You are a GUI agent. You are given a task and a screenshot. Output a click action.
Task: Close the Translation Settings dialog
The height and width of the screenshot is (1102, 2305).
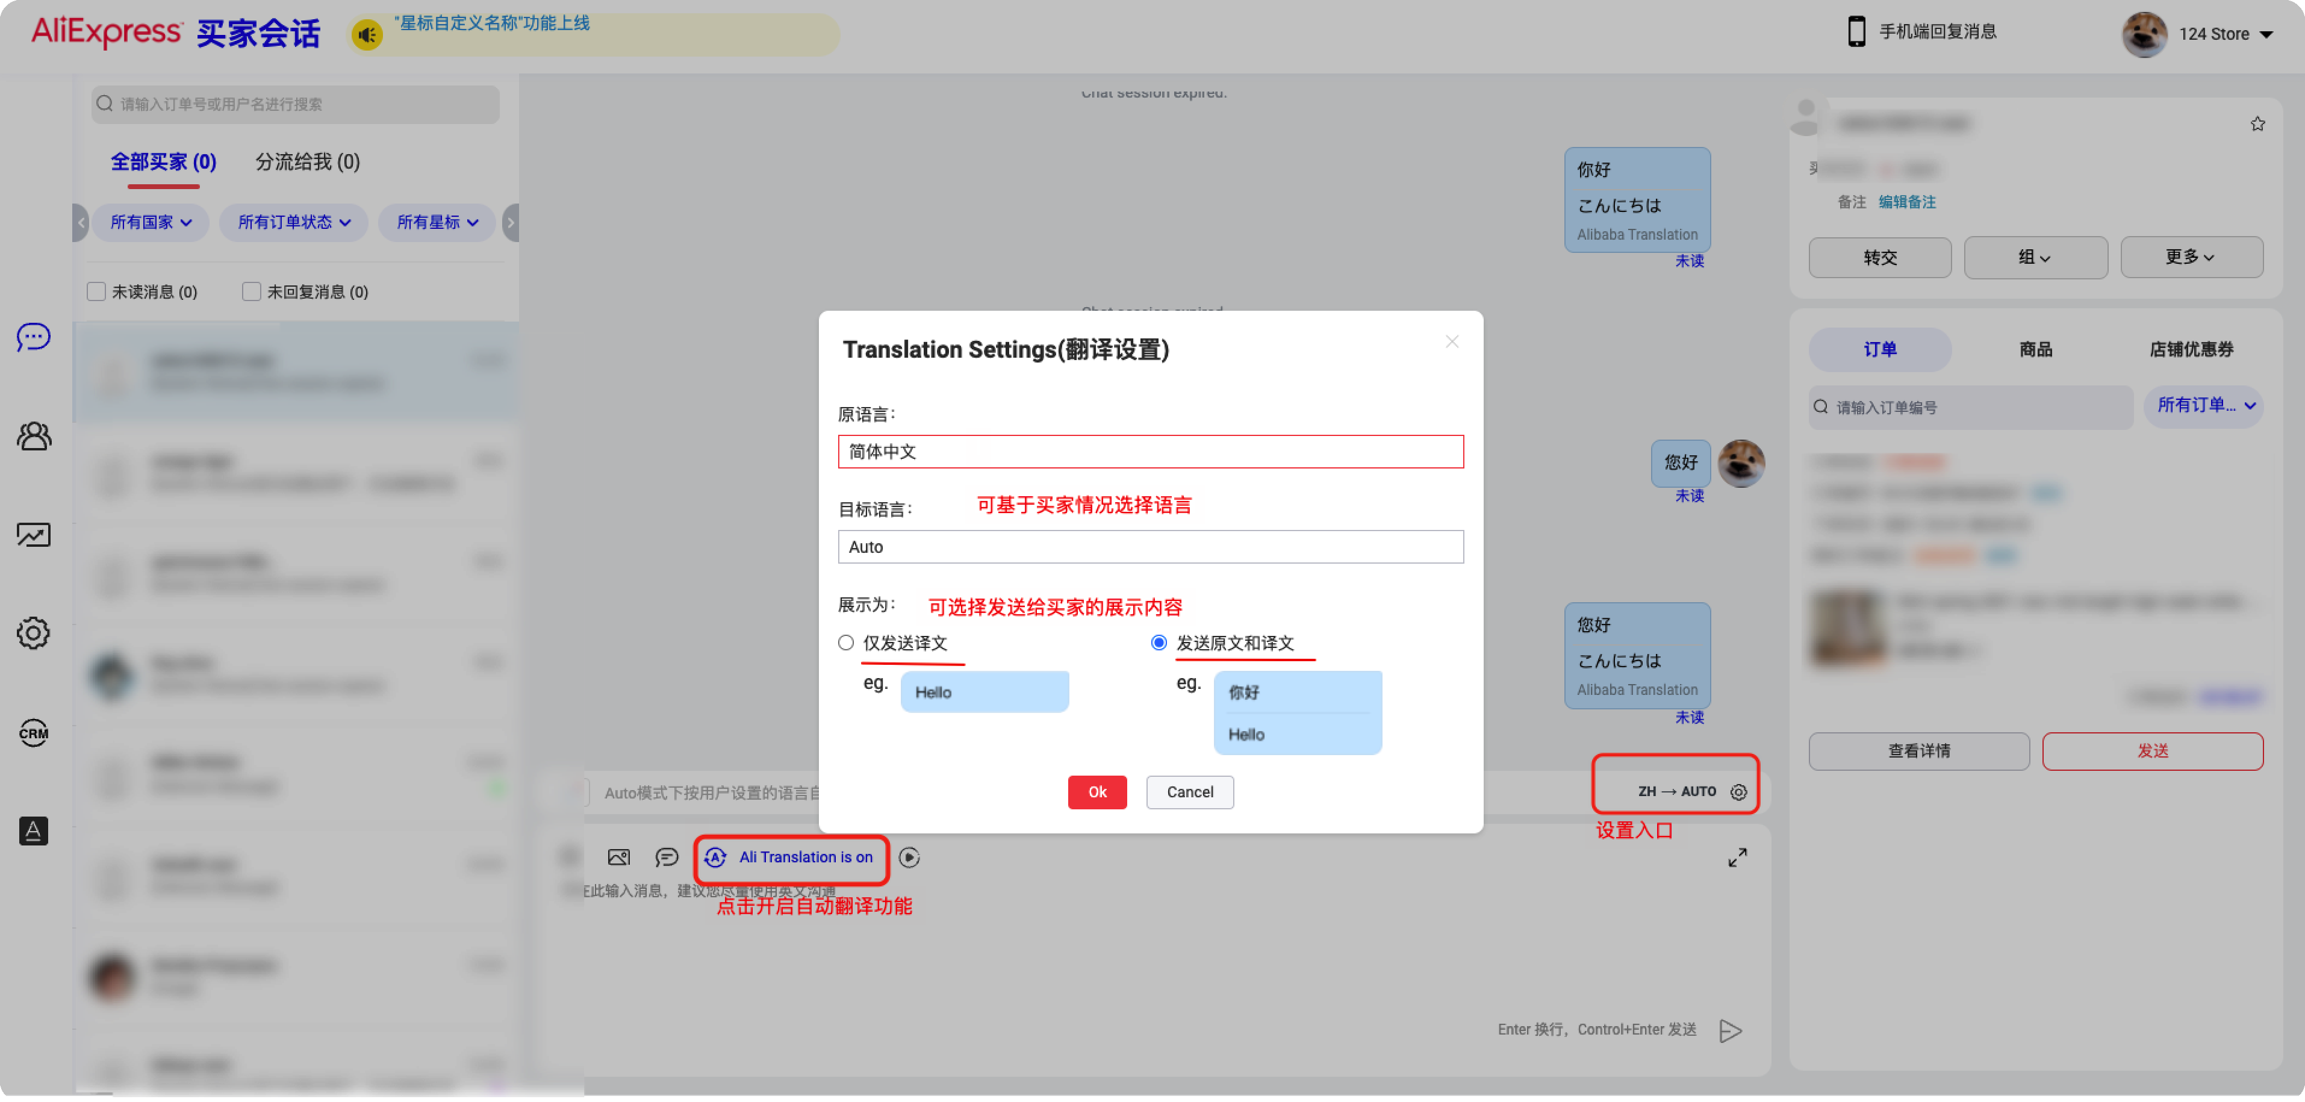point(1452,342)
